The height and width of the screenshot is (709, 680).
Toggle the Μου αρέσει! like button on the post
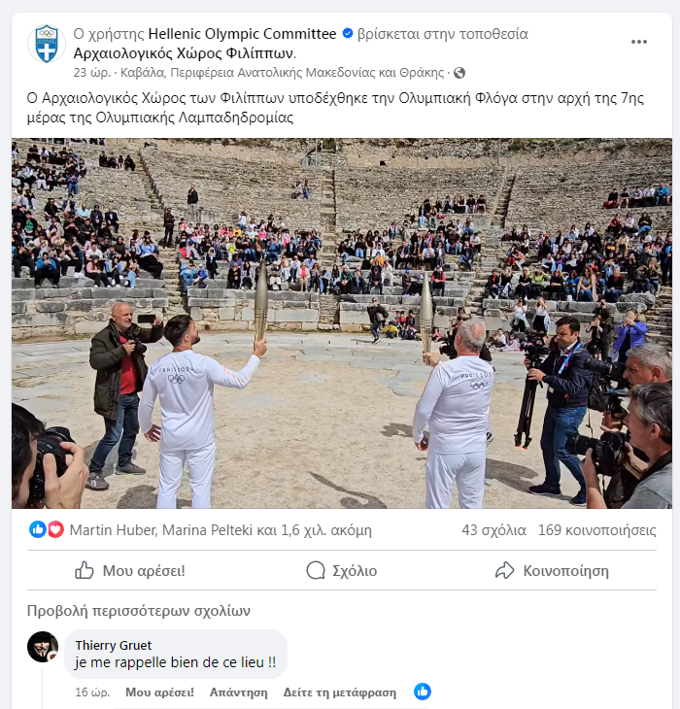(x=129, y=570)
